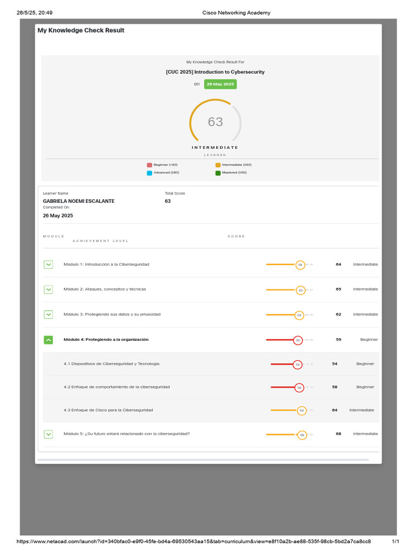
Task: Click the Completed On date 26 May 2025
Action: 58,215
